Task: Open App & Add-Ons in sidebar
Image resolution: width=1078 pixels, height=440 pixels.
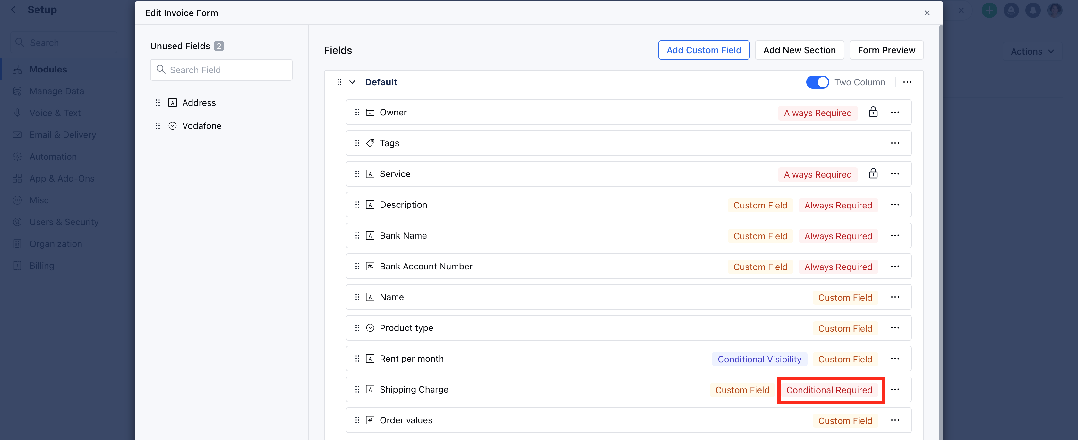Action: coord(62,178)
